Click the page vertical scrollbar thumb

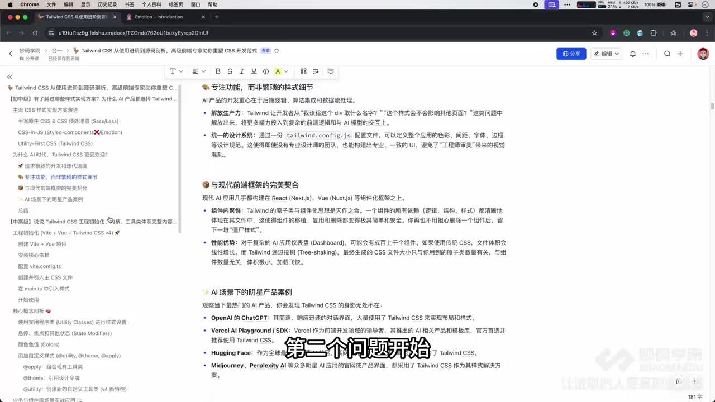click(x=712, y=106)
